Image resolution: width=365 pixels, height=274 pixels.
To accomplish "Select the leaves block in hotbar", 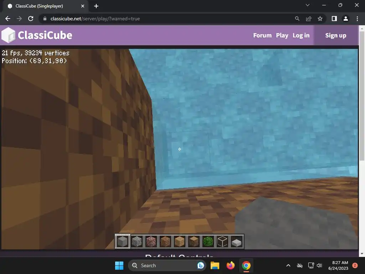I will click(x=208, y=242).
